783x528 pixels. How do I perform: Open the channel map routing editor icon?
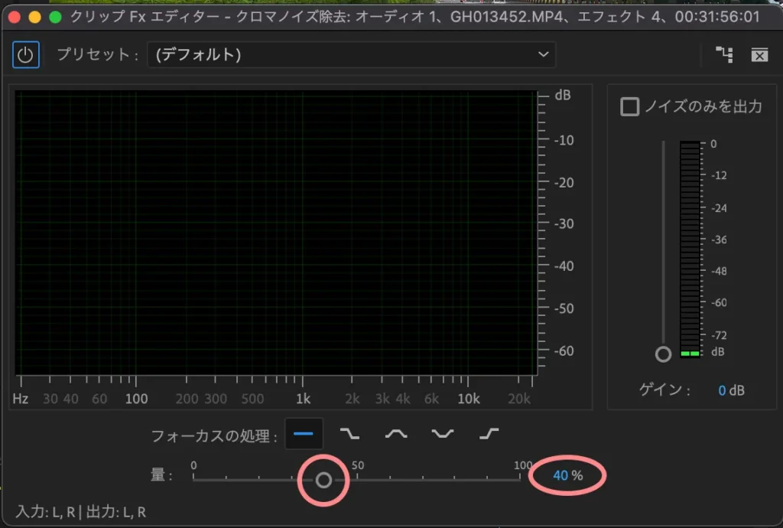pyautogui.click(x=723, y=54)
